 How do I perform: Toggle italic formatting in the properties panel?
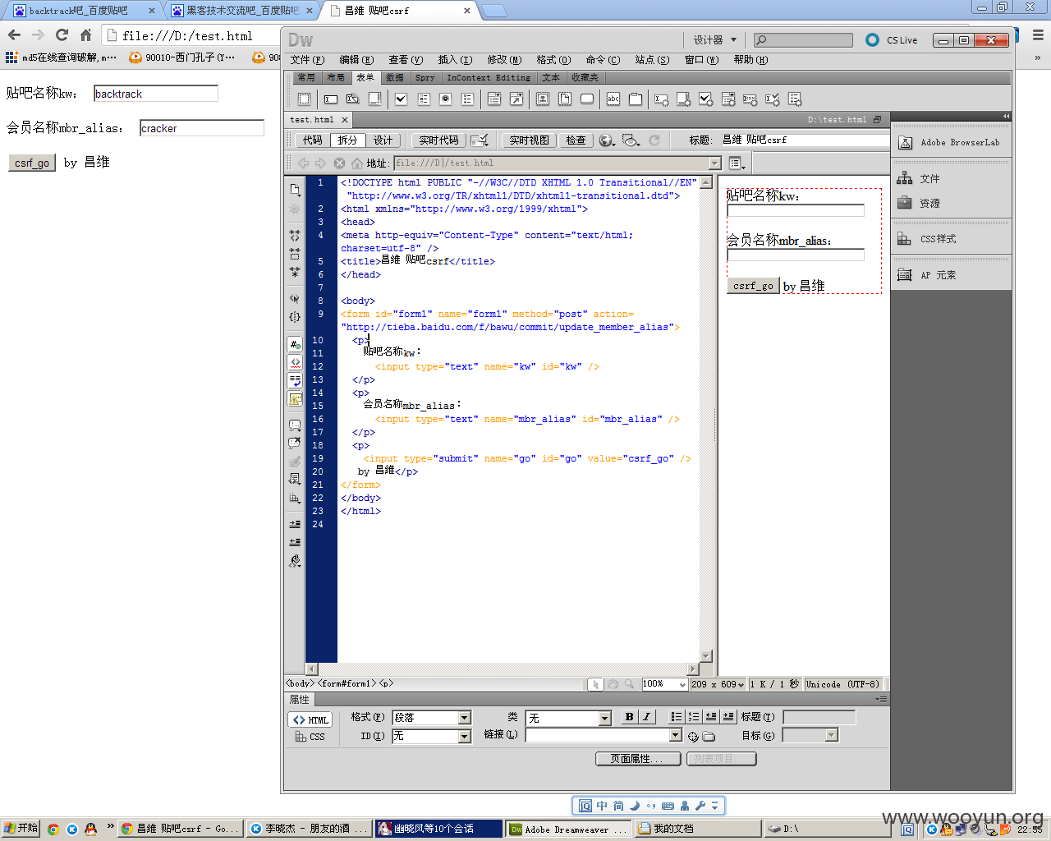pyautogui.click(x=647, y=717)
